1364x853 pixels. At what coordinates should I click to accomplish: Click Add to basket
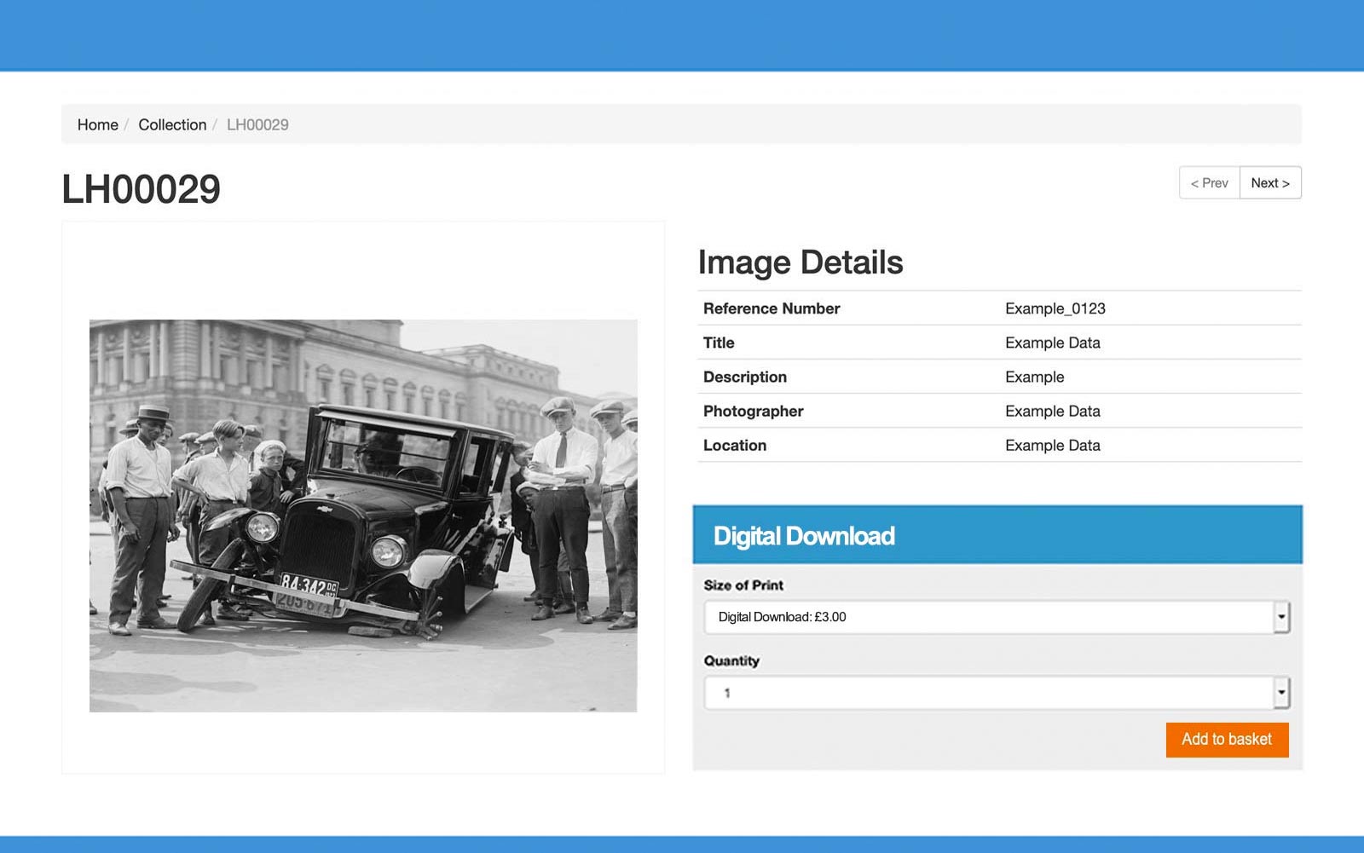pos(1227,740)
